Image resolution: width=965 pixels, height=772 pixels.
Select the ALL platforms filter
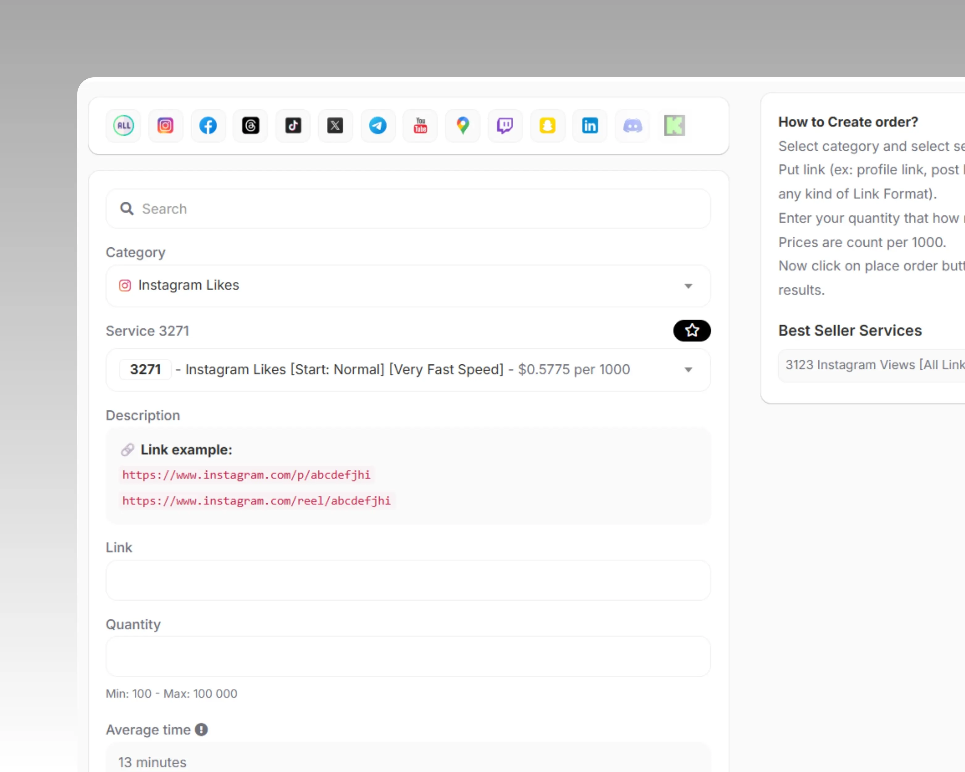123,126
